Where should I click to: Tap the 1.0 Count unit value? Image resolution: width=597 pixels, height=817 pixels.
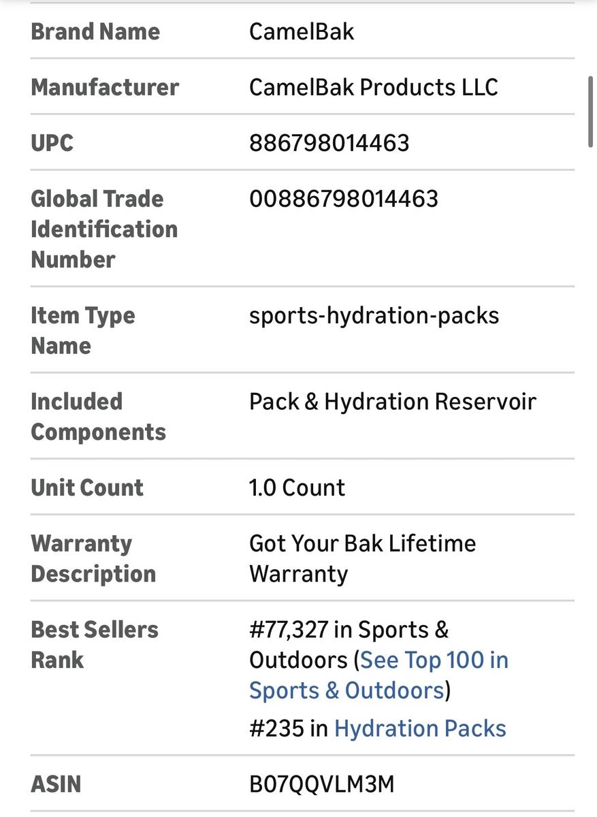pos(297,487)
